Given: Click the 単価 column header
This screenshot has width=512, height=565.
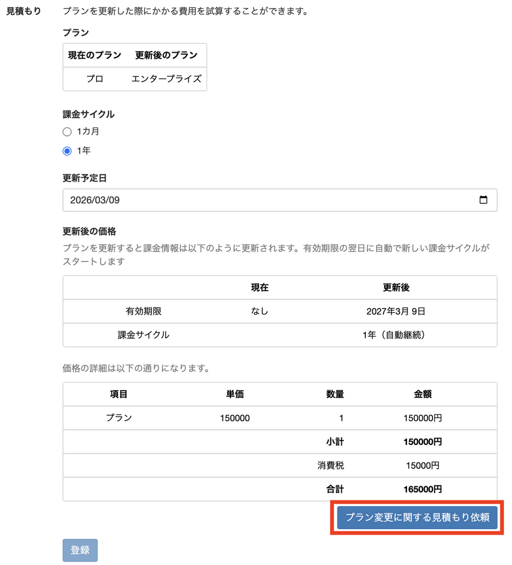Looking at the screenshot, I should (x=235, y=394).
